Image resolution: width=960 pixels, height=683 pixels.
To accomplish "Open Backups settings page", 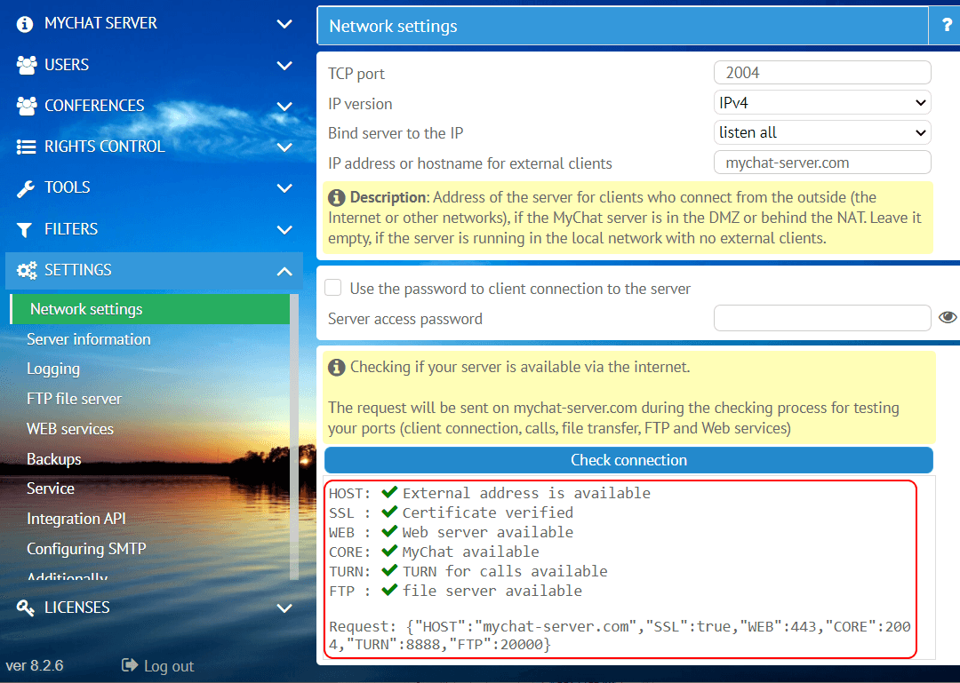I will coord(54,459).
